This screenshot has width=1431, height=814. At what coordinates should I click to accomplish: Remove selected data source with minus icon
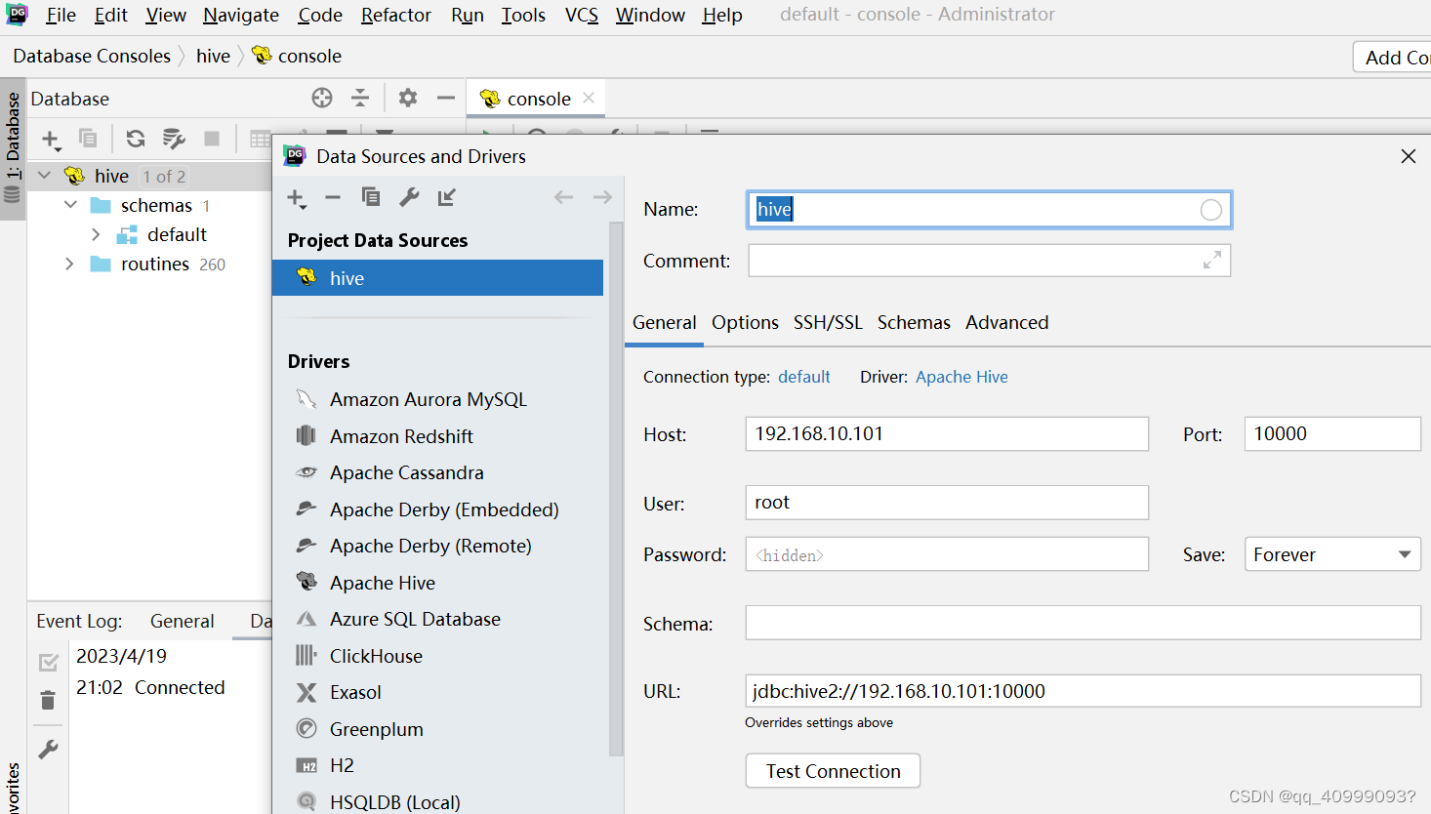coord(333,197)
